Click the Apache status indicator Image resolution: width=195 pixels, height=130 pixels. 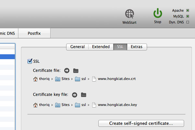(x=188, y=10)
